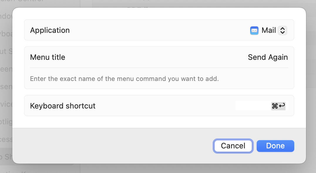Click the Send Again menu title field
The width and height of the screenshot is (316, 173).
[268, 57]
